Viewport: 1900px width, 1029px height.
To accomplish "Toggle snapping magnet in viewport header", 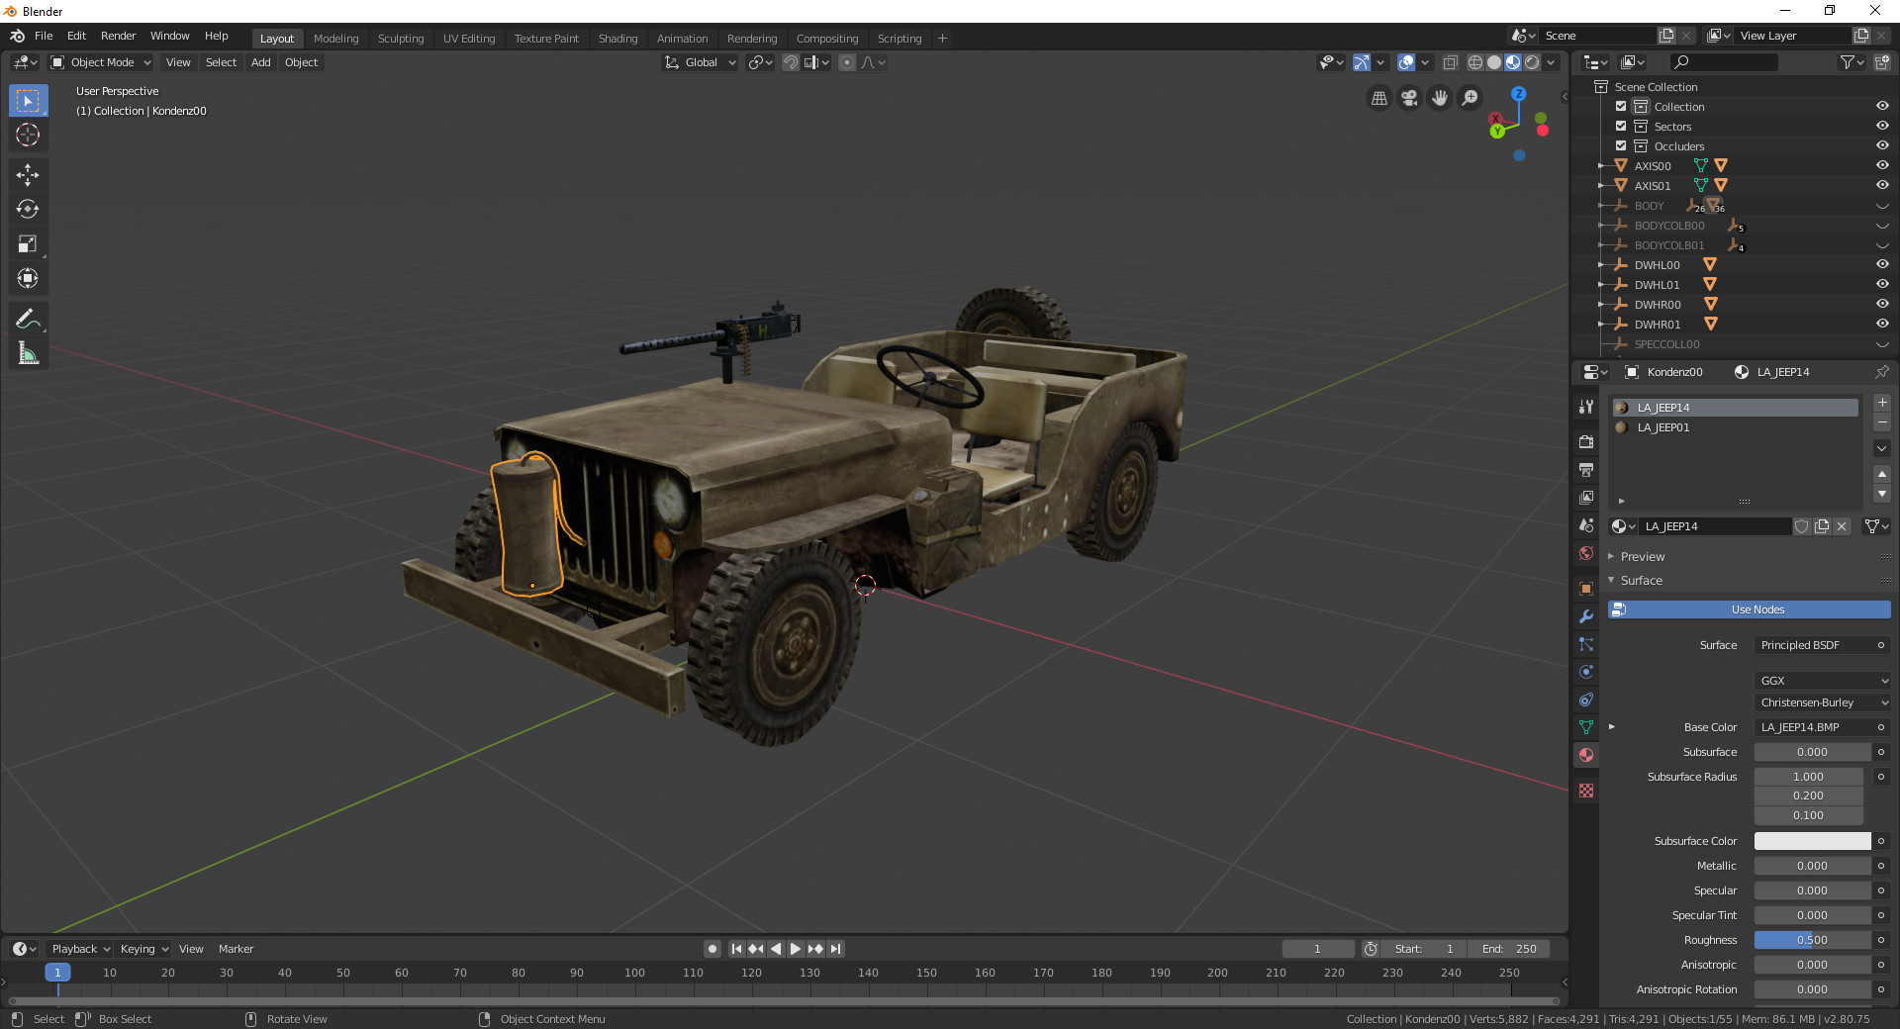I will [x=791, y=62].
